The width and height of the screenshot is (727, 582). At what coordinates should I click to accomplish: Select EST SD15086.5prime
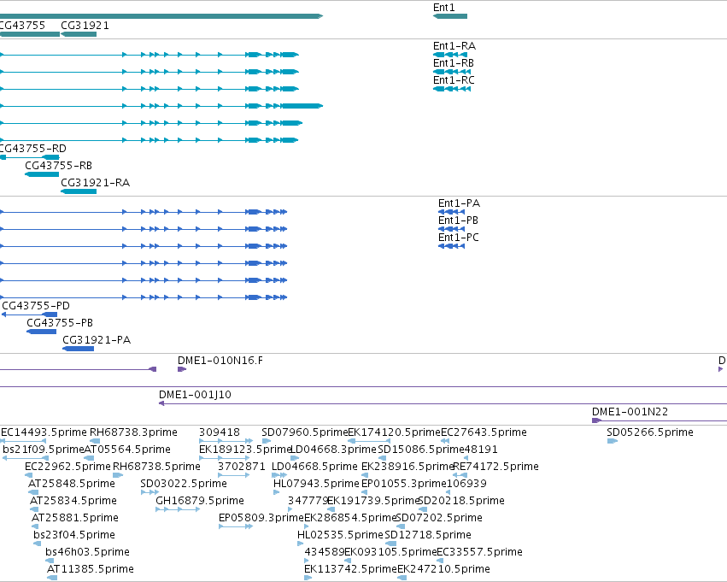coord(421,450)
